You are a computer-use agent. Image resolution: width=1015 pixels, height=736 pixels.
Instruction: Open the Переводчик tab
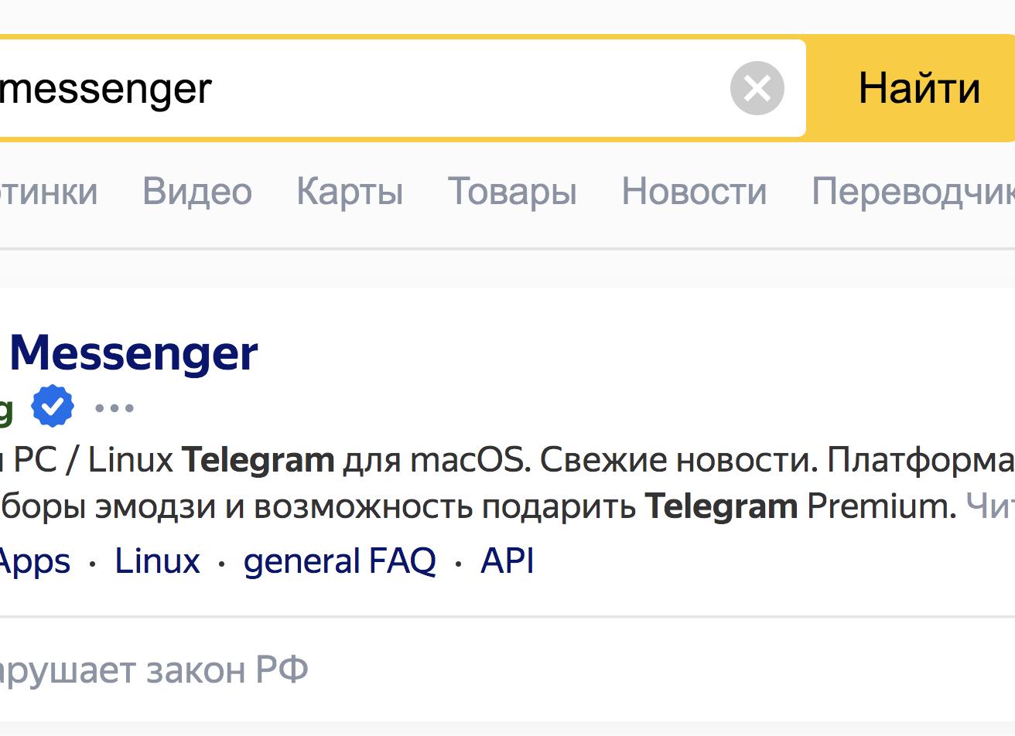point(913,191)
